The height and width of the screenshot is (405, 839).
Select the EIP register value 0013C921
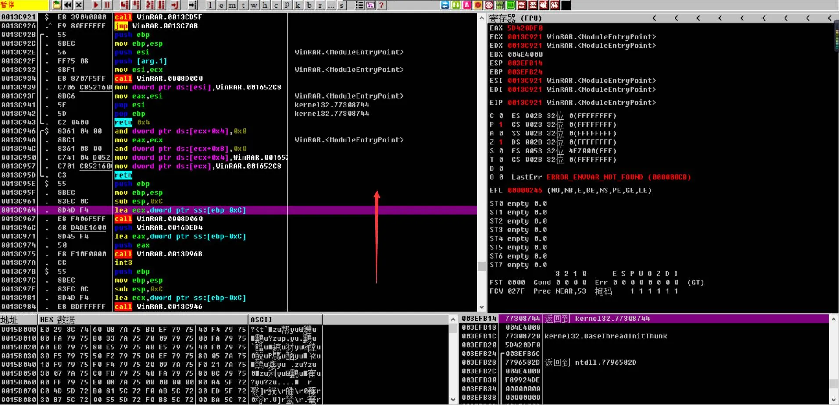coord(525,103)
